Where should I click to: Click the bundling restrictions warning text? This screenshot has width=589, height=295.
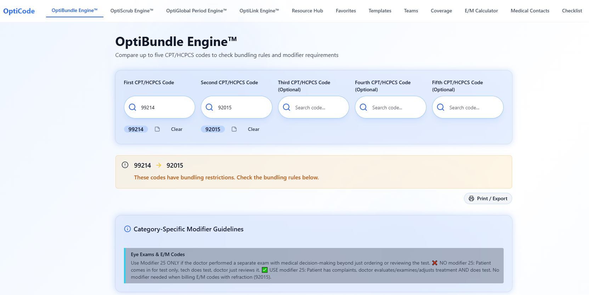pos(226,178)
